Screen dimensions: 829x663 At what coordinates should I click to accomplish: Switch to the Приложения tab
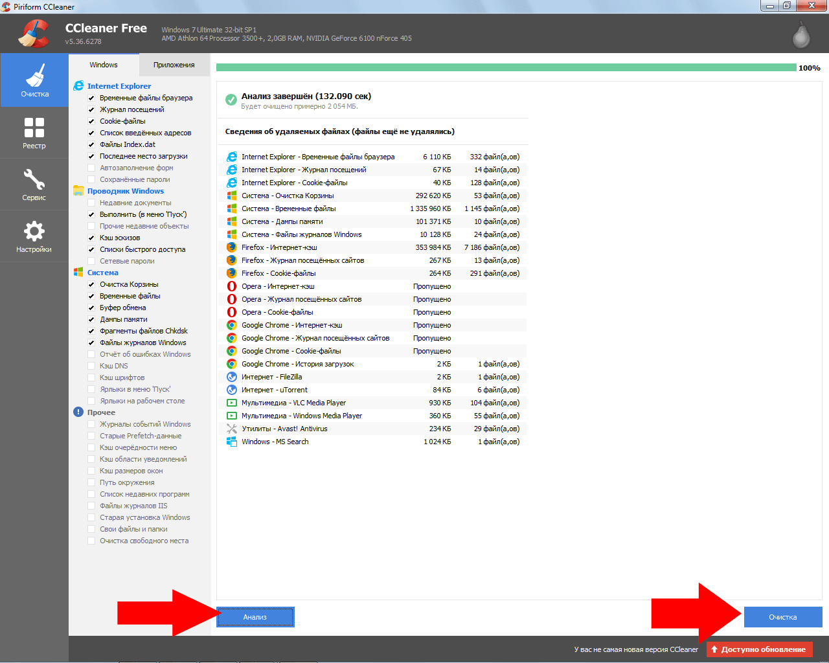[174, 65]
